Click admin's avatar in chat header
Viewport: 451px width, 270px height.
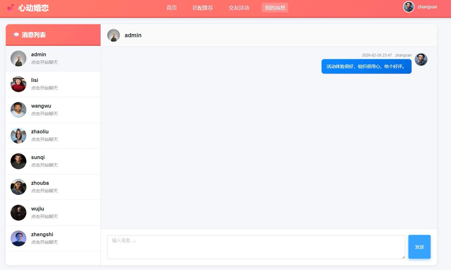pos(114,35)
